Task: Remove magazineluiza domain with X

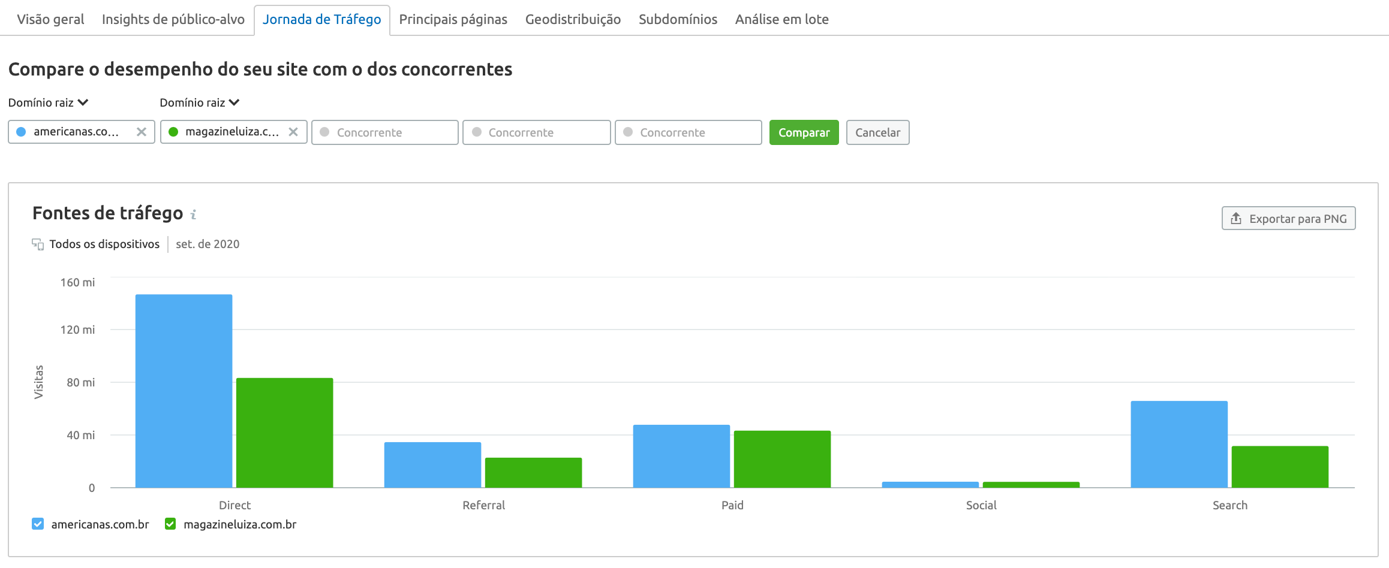Action: click(293, 132)
